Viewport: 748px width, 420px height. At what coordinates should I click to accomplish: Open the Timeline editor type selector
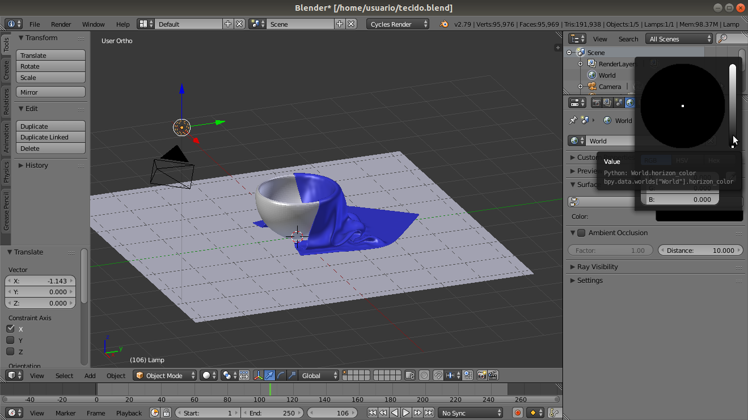point(14,413)
